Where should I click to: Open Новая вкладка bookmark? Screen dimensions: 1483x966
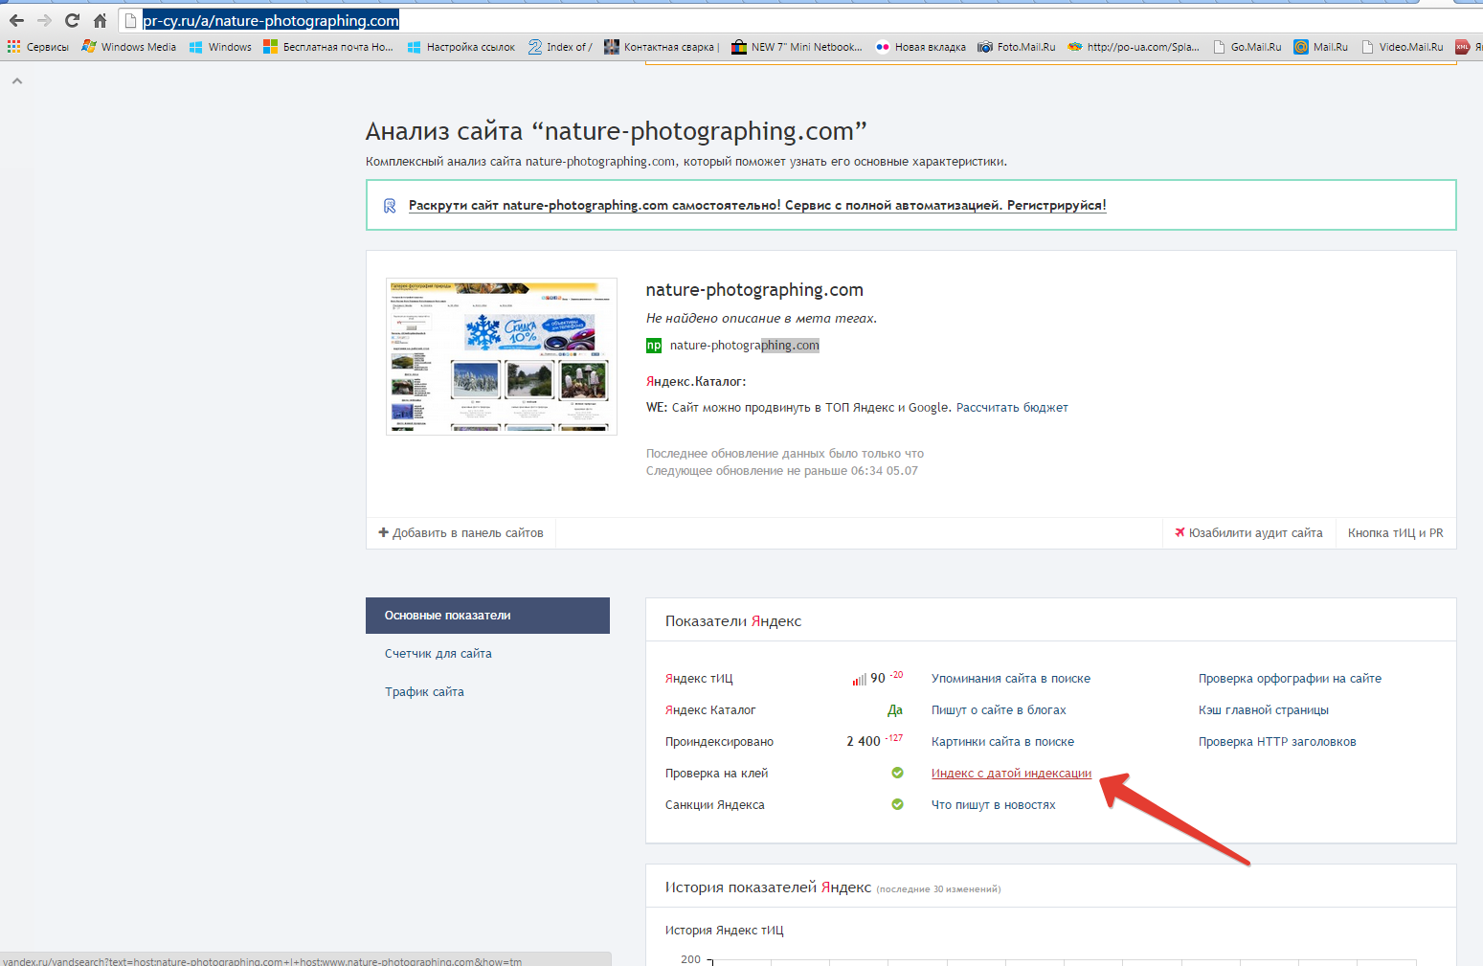pos(920,47)
